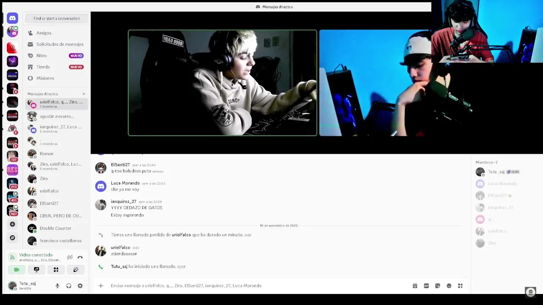Open DM with agustin navarro
The height and width of the screenshot is (305, 543).
(56, 116)
